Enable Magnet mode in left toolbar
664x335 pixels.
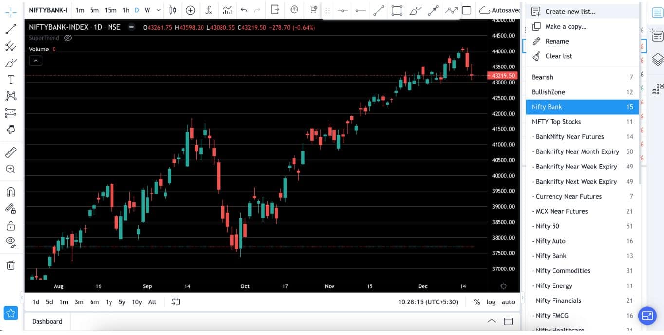pyautogui.click(x=10, y=192)
